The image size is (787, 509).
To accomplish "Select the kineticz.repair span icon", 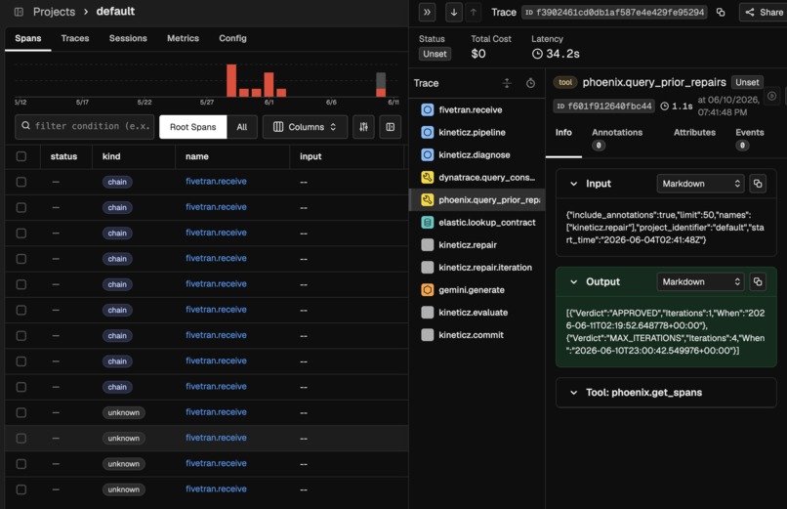I will [427, 245].
